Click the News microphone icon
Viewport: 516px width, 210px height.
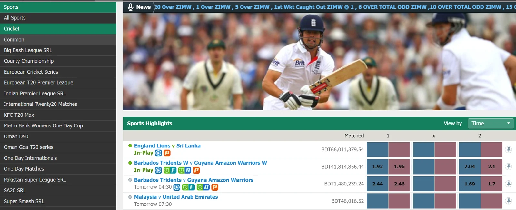click(131, 7)
